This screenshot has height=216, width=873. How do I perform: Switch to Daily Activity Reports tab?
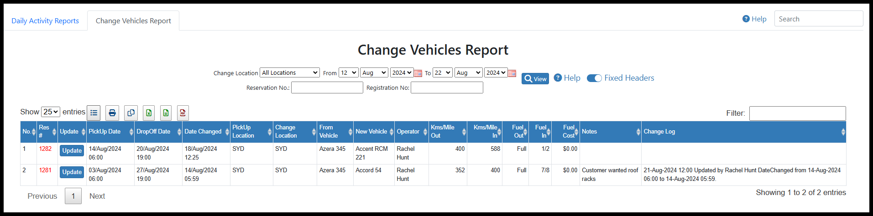click(x=45, y=21)
